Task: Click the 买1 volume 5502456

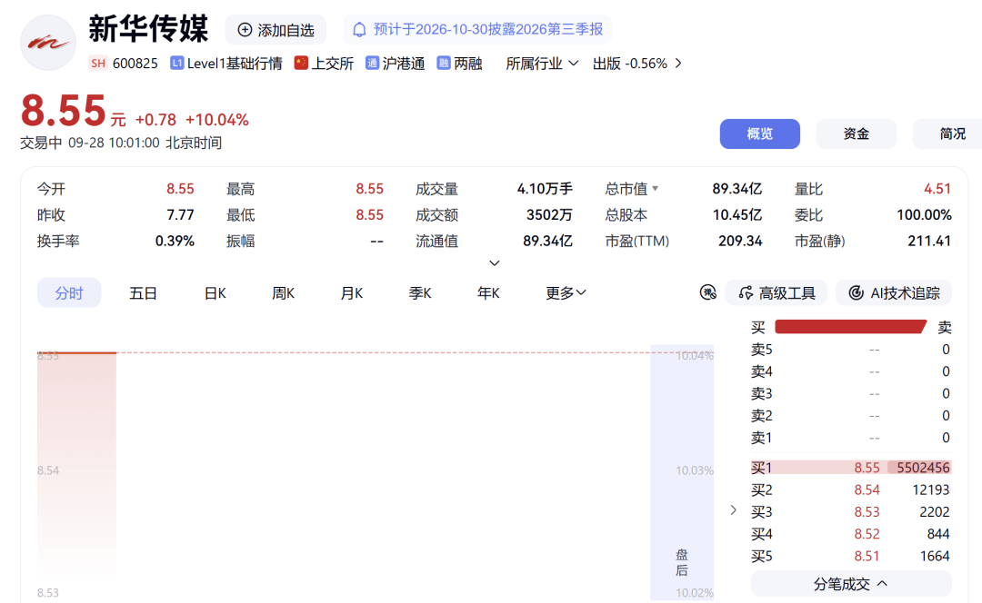Action: coord(923,468)
